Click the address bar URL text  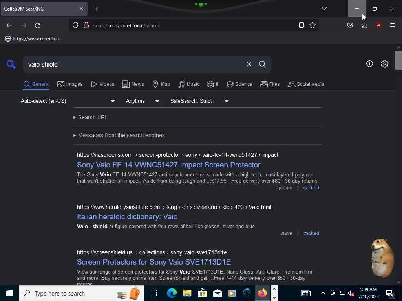[x=127, y=25]
